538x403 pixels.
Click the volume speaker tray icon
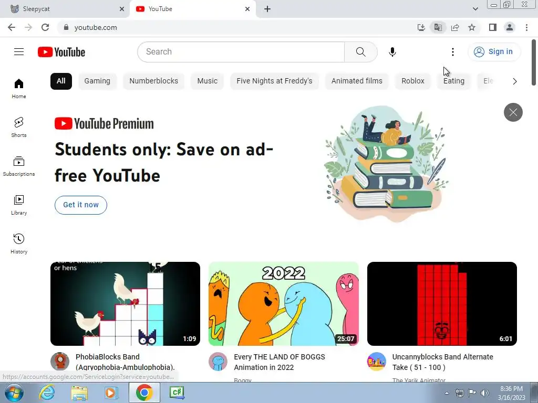484,393
